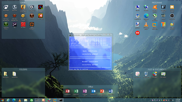Launch the original Half-Life shortcut
This screenshot has width=182, height=102.
coord(32,17)
